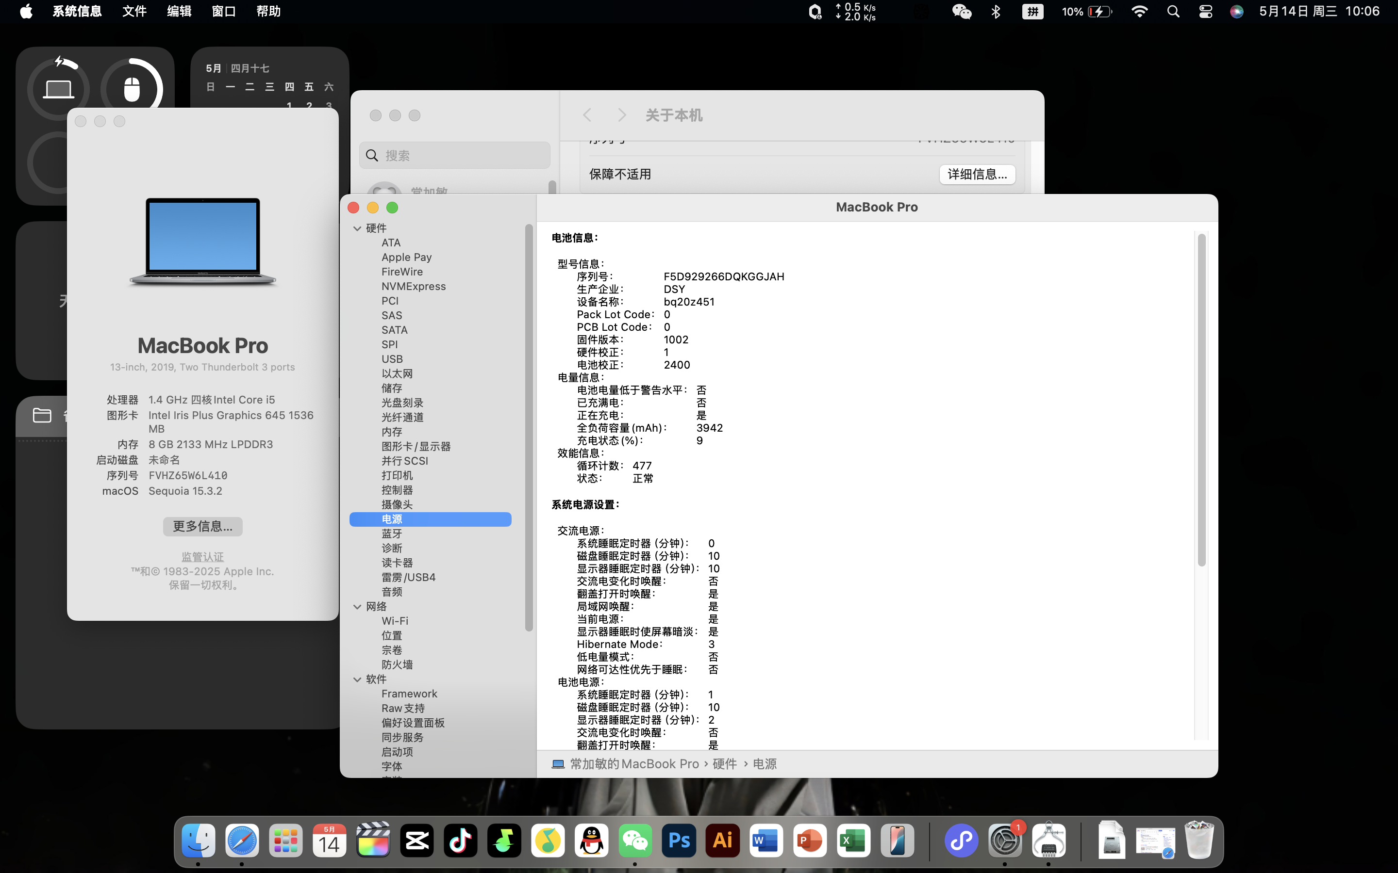Launch Illustrator from the Dock
Viewport: 1398px width, 873px height.
[723, 841]
